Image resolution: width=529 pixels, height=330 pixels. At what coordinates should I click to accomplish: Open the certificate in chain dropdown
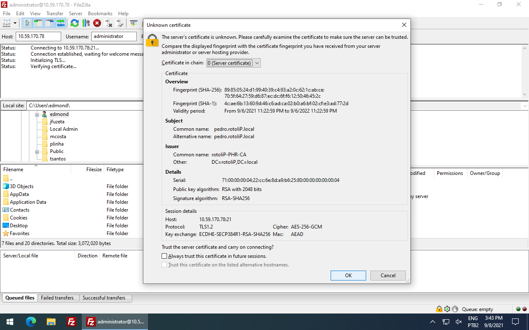(257, 63)
